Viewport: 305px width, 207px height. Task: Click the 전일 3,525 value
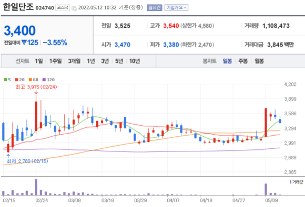tap(123, 26)
